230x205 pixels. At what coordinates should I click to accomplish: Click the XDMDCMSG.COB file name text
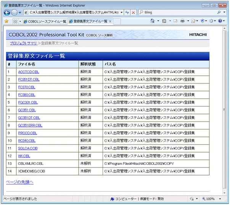[x=31, y=171]
